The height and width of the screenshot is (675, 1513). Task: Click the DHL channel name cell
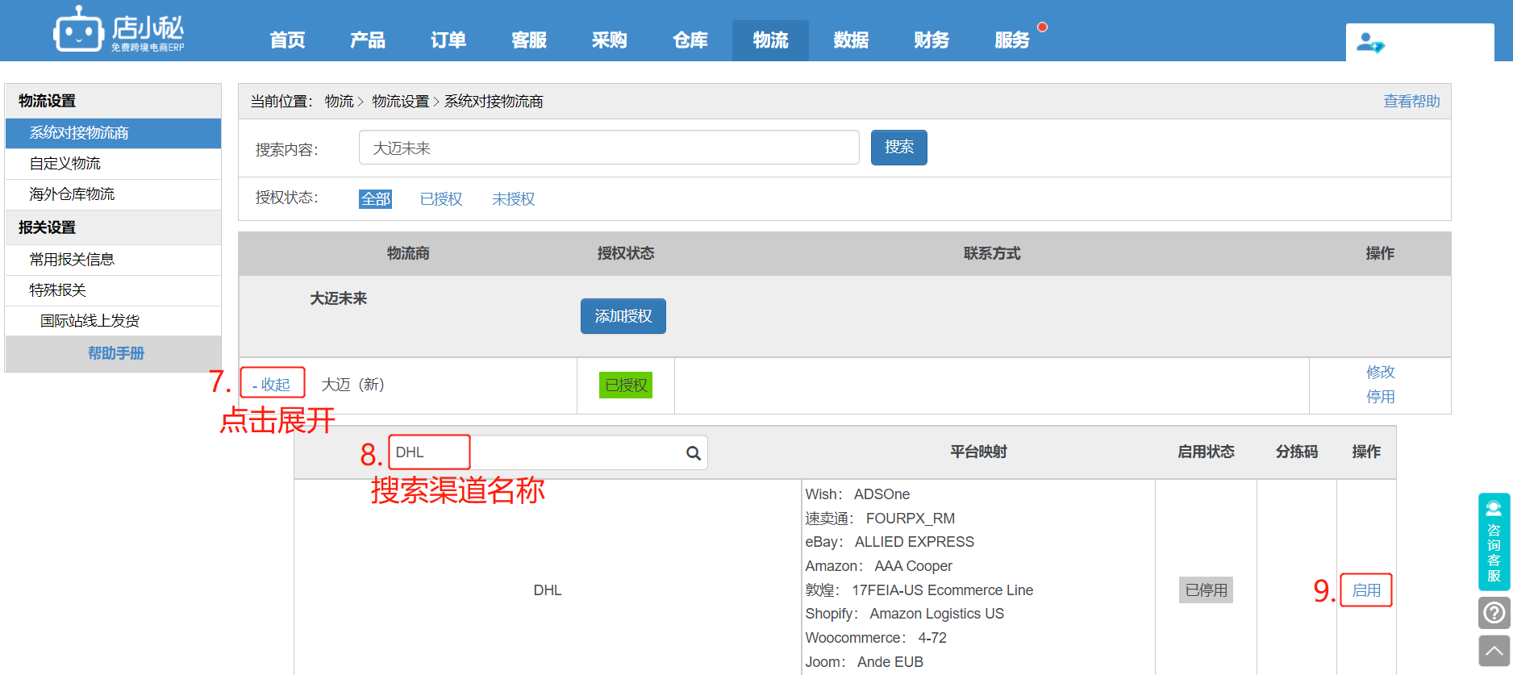click(x=548, y=590)
